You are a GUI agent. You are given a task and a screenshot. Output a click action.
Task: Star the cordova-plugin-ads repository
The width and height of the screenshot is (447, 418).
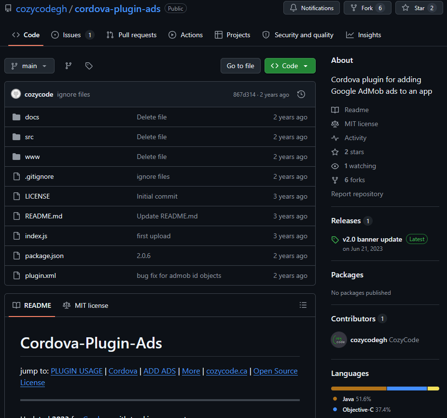(x=418, y=8)
